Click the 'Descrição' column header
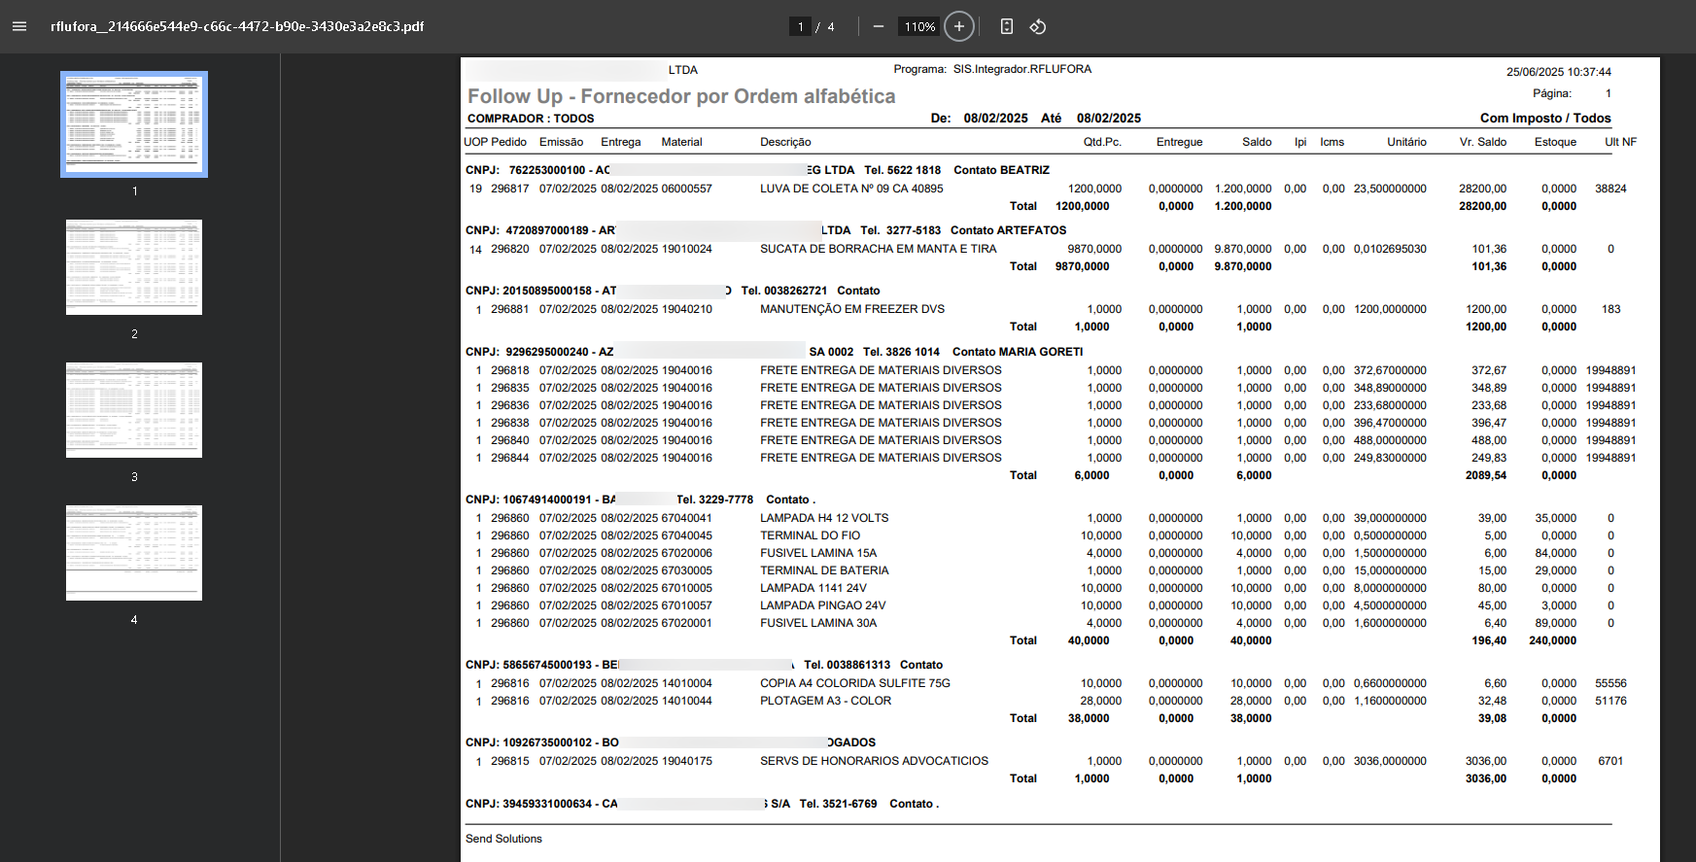Screen dimensions: 1696x862 pyautogui.click(x=785, y=142)
